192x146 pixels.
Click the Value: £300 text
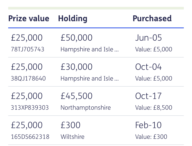(151, 137)
